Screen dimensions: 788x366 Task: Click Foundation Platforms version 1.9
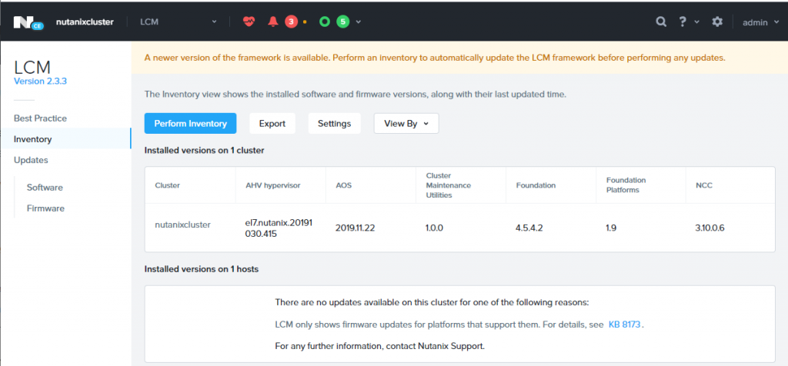(x=611, y=228)
